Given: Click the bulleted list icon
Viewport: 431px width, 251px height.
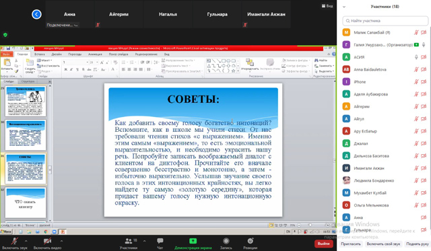Looking at the screenshot, I should 124,63.
